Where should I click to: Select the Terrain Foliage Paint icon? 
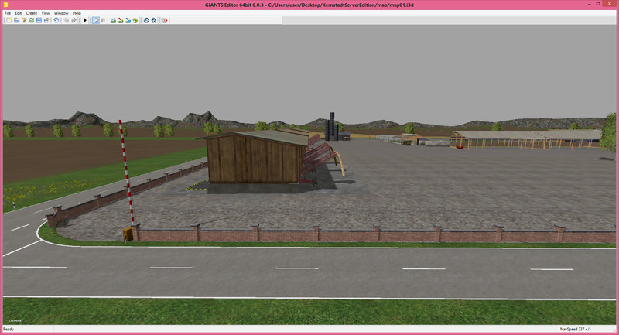coord(135,20)
